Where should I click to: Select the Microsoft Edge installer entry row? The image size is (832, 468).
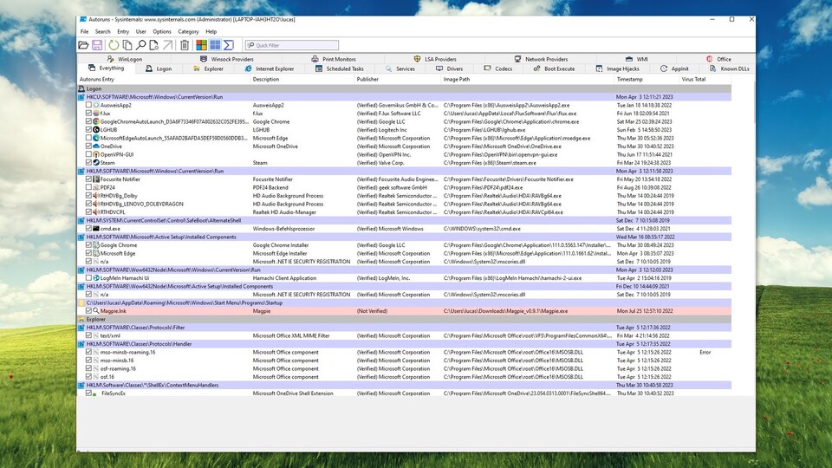(x=405, y=254)
